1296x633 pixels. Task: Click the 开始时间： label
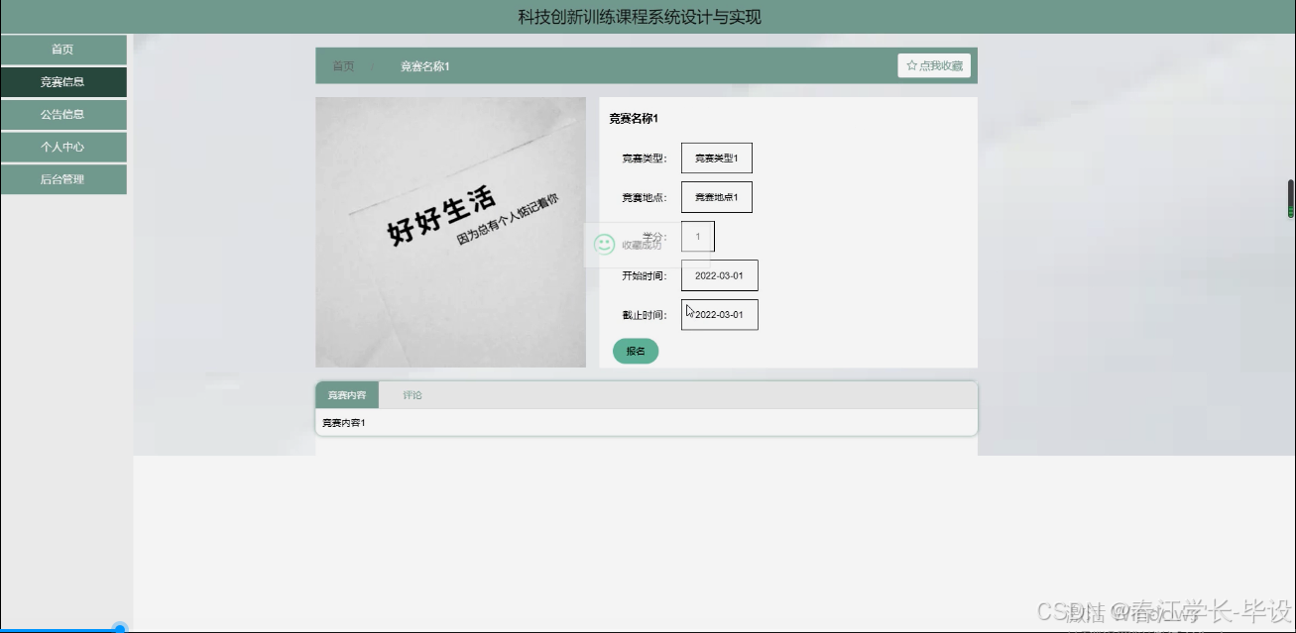(x=646, y=276)
